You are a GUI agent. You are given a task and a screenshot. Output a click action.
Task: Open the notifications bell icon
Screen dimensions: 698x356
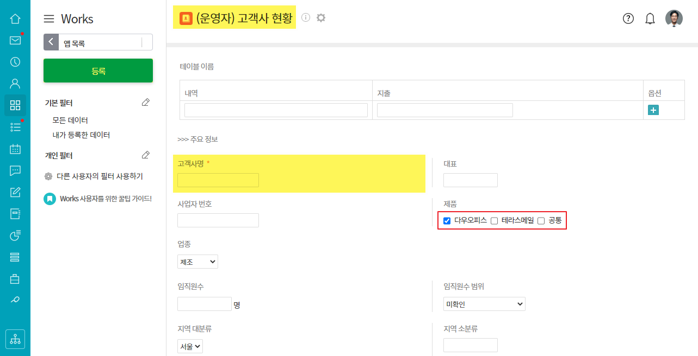pos(650,18)
